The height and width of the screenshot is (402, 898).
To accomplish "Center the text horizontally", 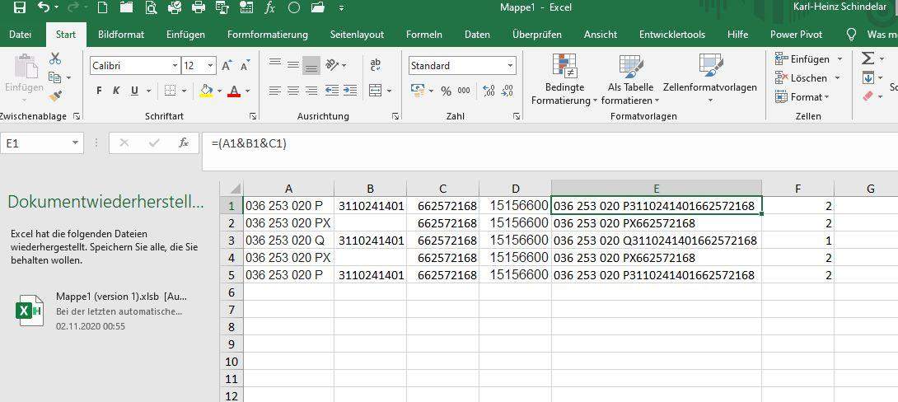I will click(x=293, y=91).
